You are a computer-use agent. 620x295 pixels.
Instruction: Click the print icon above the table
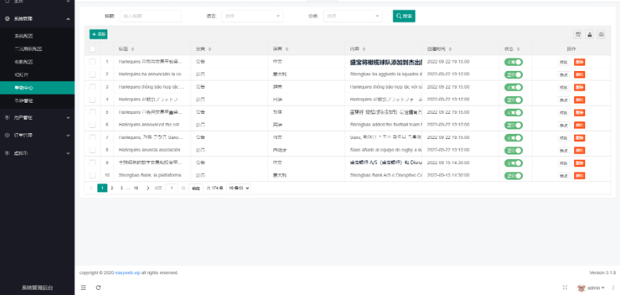click(601, 34)
